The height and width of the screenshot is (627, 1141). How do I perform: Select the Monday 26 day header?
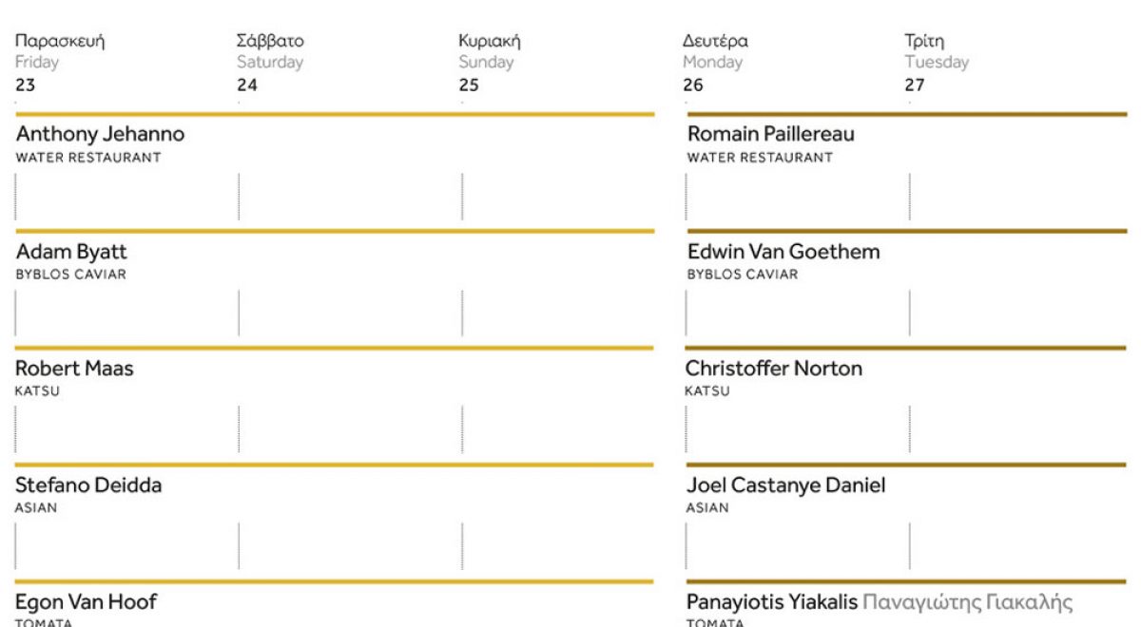point(715,63)
